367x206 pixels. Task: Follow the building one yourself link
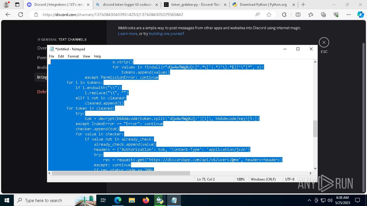pos(167,33)
